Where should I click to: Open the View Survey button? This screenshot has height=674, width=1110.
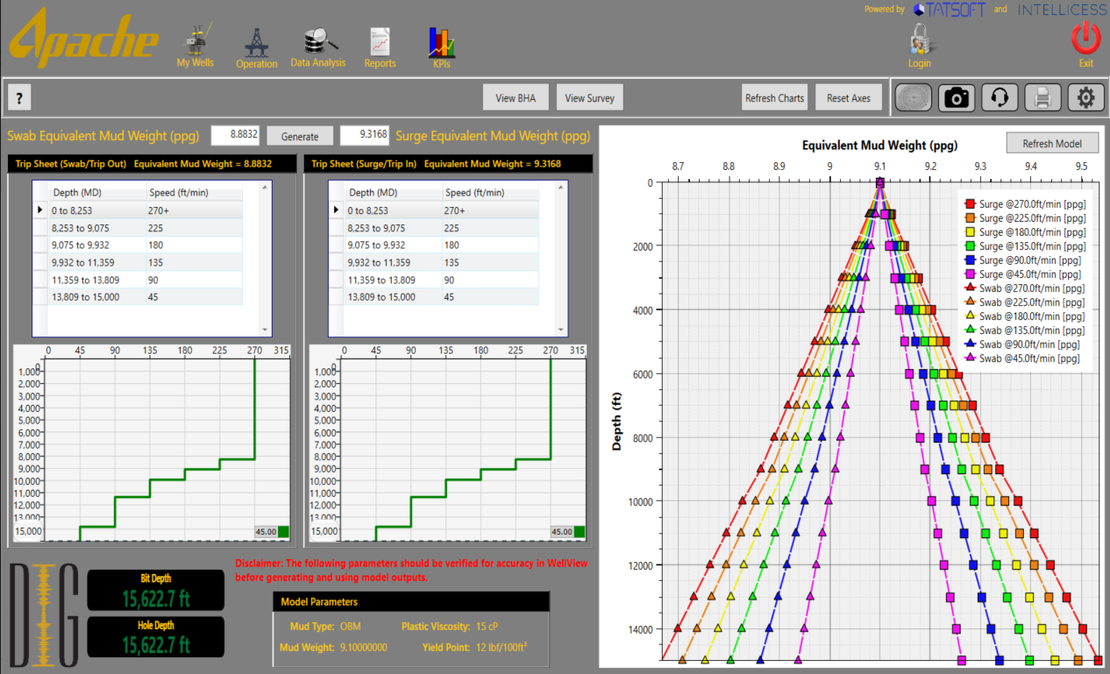[589, 97]
